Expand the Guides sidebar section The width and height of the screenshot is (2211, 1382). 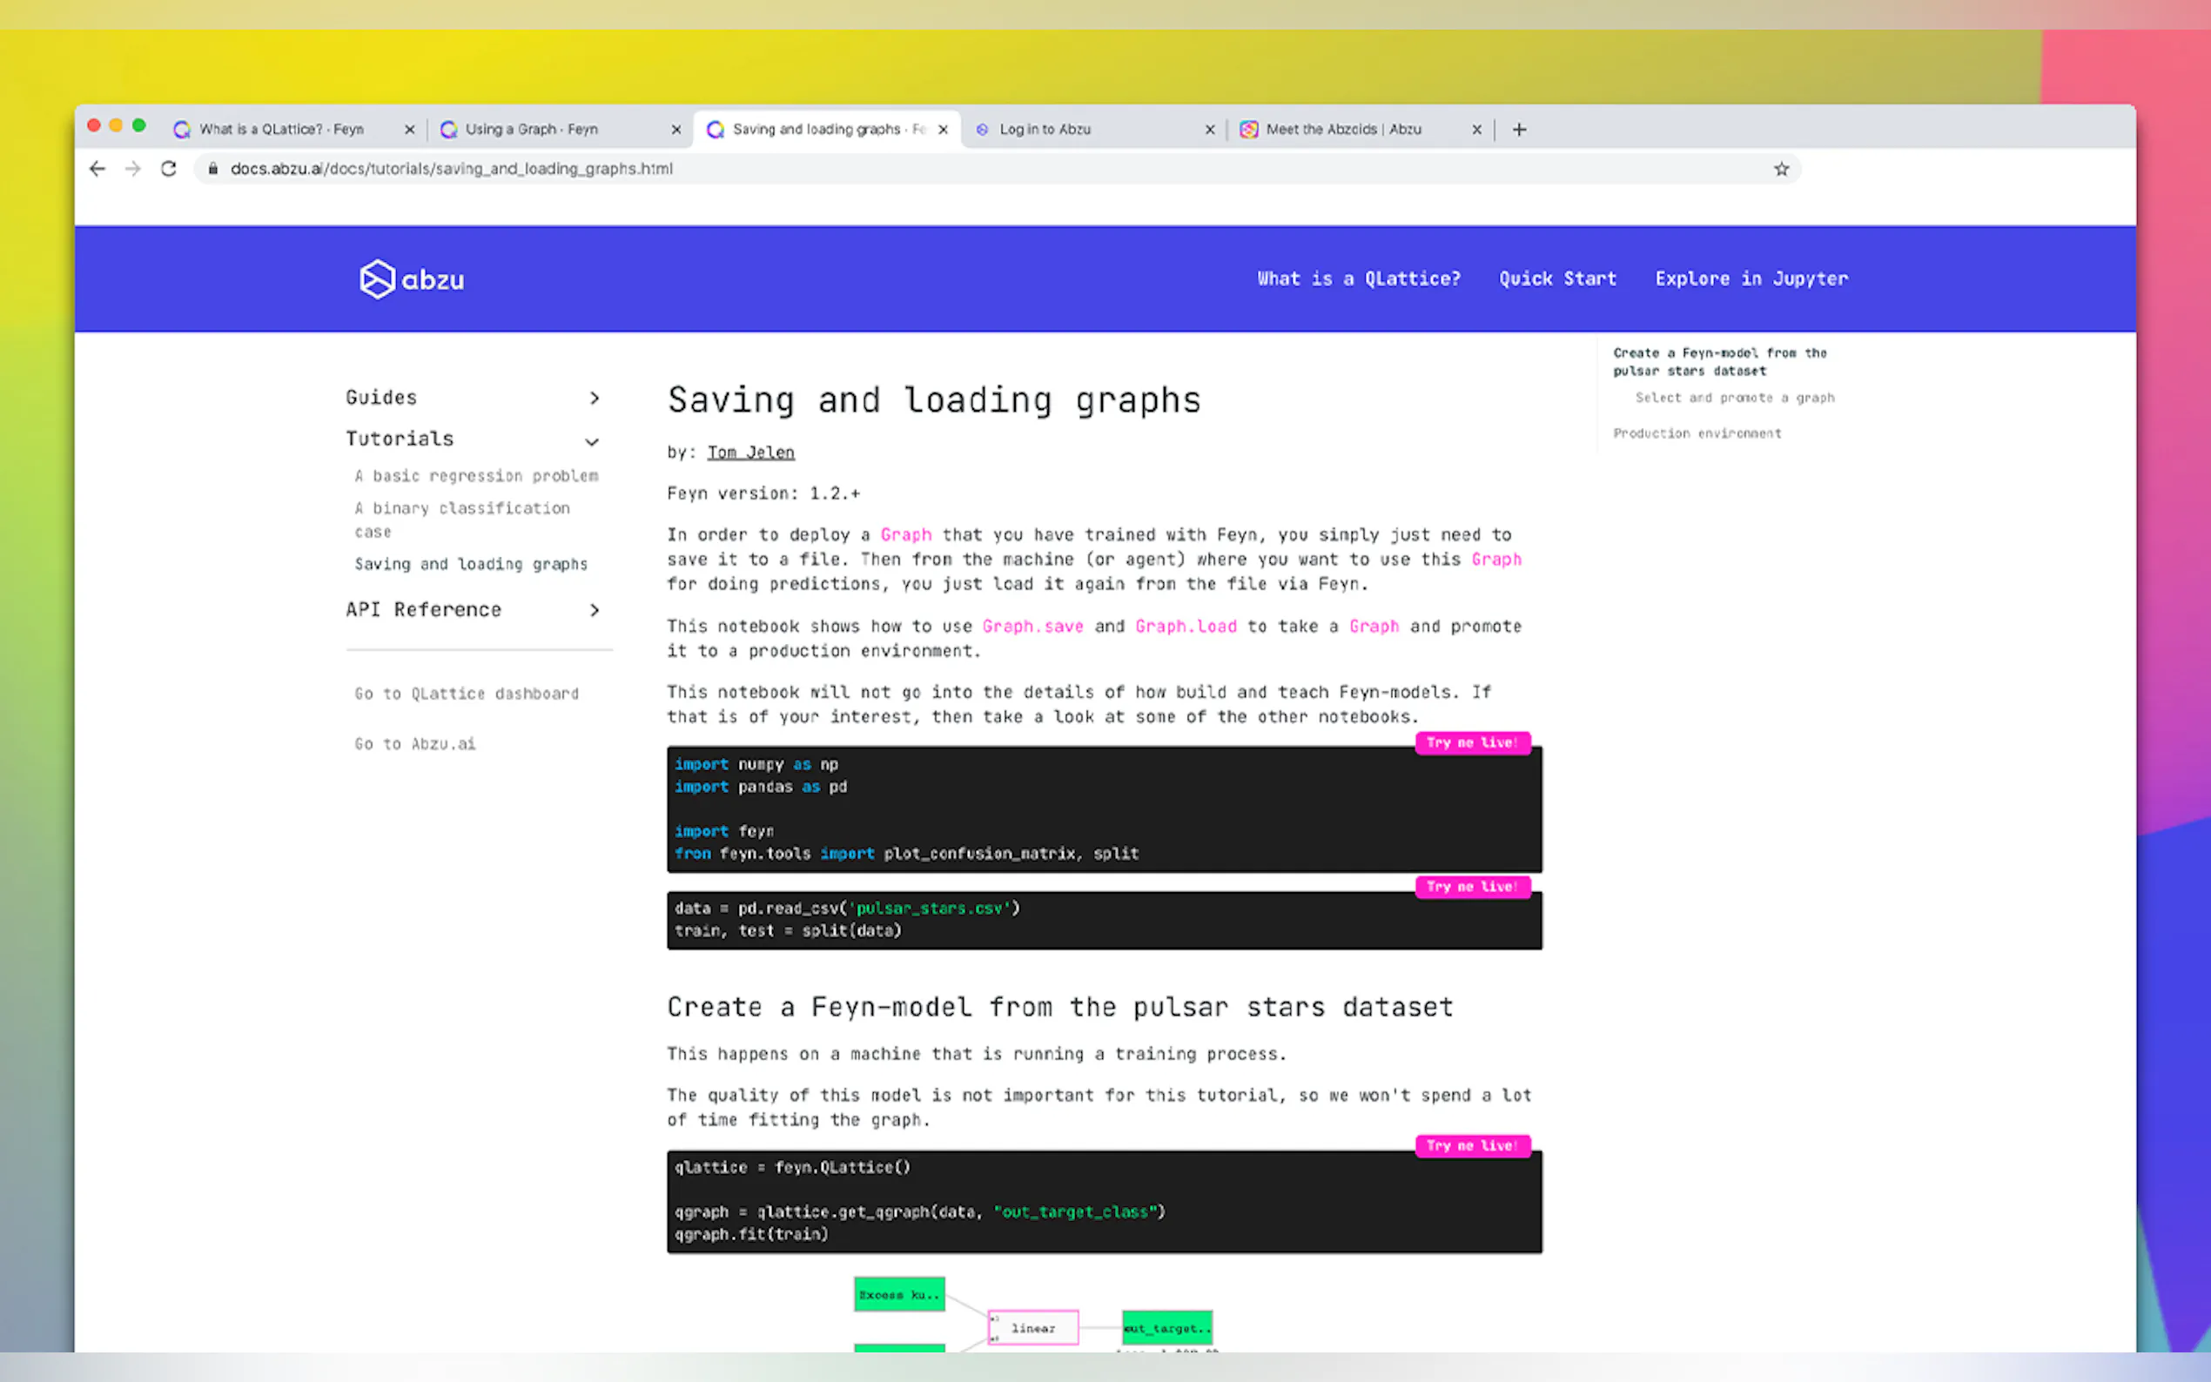click(x=595, y=398)
